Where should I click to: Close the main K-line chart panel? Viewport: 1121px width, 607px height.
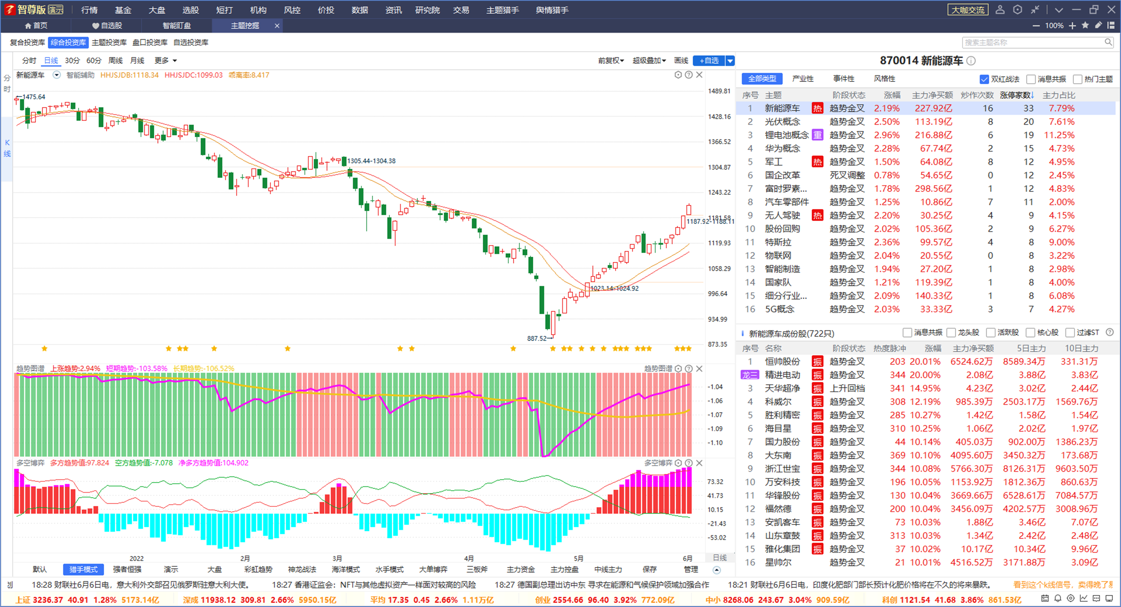click(x=699, y=75)
